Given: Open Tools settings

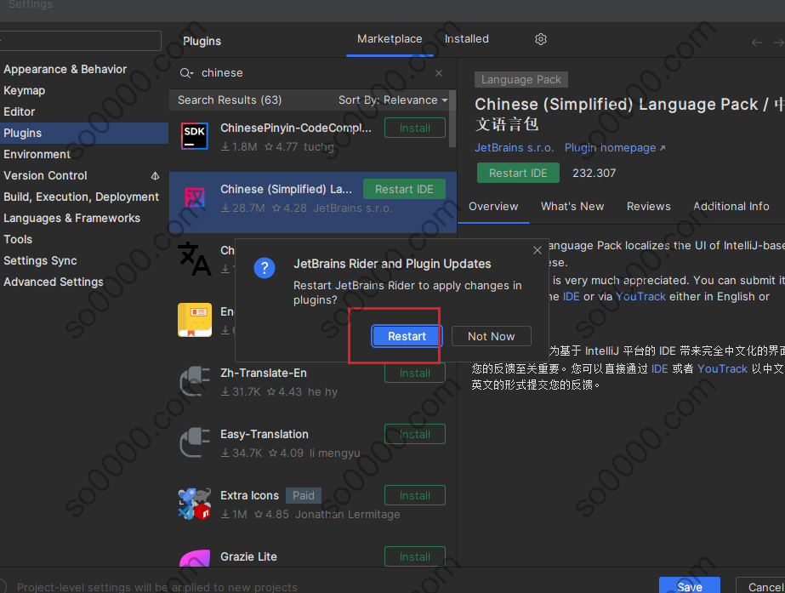Looking at the screenshot, I should pos(18,239).
